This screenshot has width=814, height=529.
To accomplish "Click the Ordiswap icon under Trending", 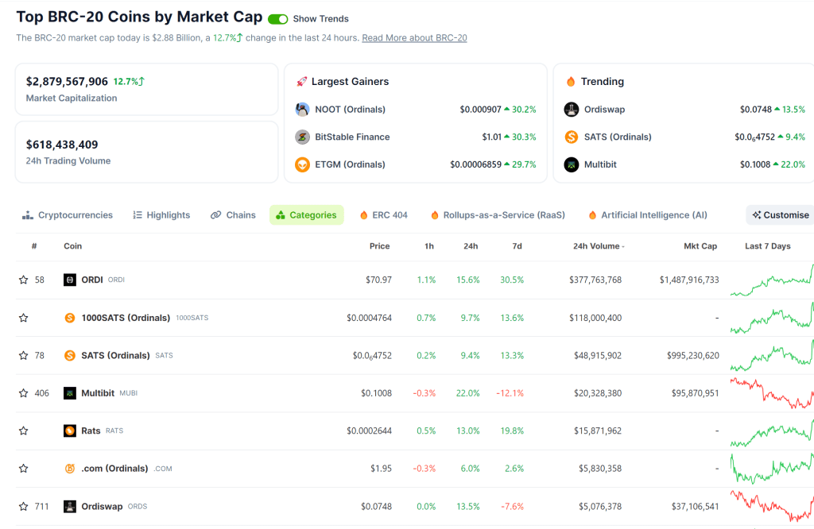I will click(571, 110).
